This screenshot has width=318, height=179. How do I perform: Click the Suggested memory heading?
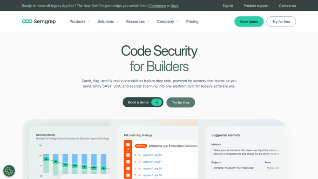pos(225,135)
